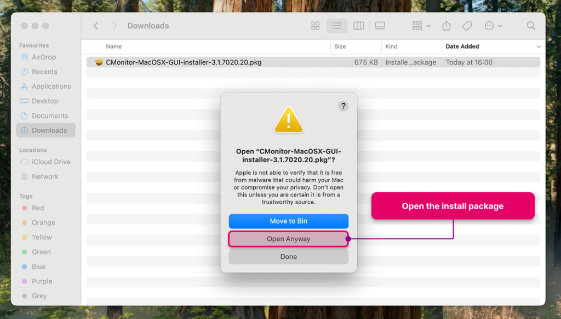Image resolution: width=561 pixels, height=319 pixels.
Task: Click the Installe...ackage kind cell
Action: pyautogui.click(x=411, y=62)
